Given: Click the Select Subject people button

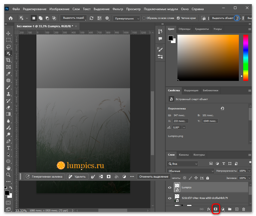Looking at the screenshot, I should [73, 18].
